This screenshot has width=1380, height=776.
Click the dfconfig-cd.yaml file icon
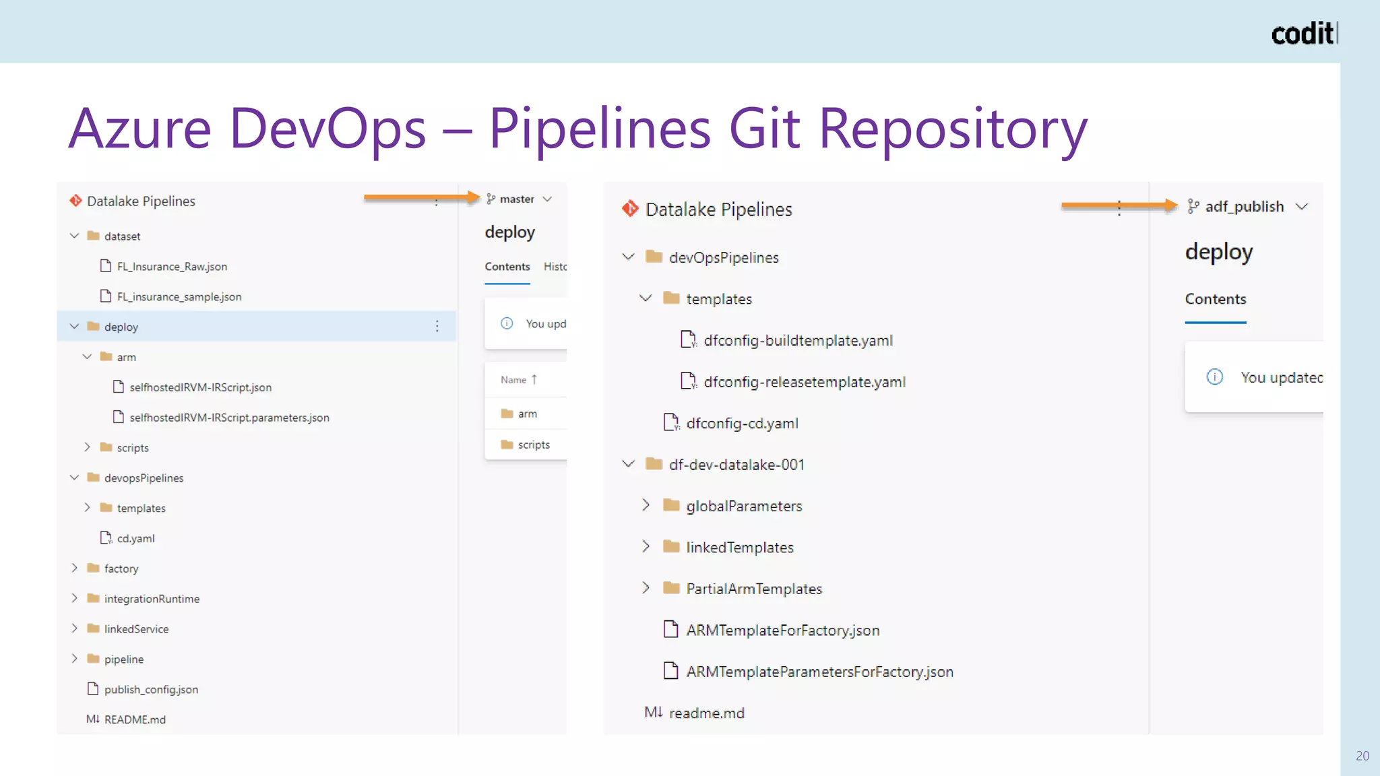tap(671, 422)
